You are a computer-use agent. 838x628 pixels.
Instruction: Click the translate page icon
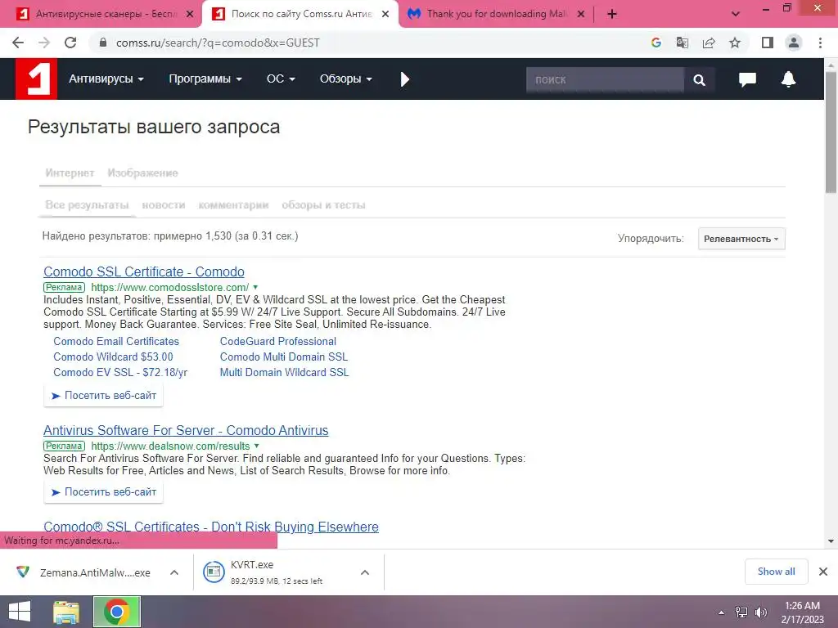click(x=682, y=43)
